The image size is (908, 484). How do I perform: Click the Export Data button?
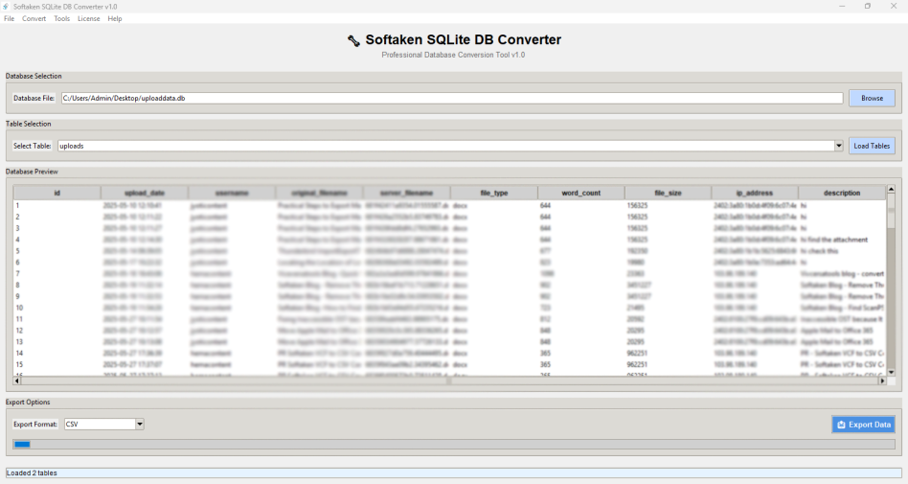tap(863, 425)
